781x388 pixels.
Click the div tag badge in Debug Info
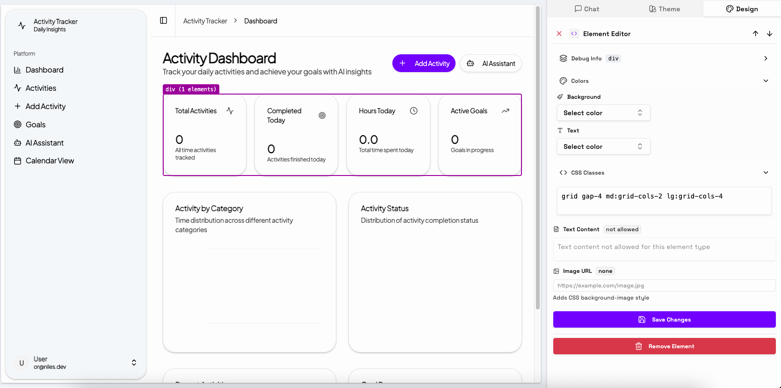point(614,59)
